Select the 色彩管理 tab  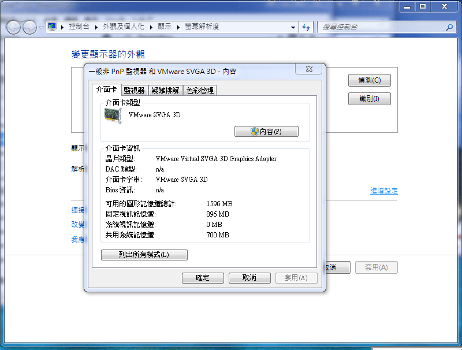coord(200,90)
